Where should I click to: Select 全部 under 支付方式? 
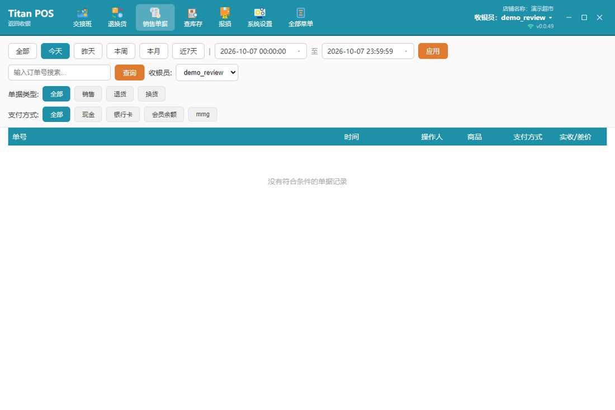click(x=56, y=114)
